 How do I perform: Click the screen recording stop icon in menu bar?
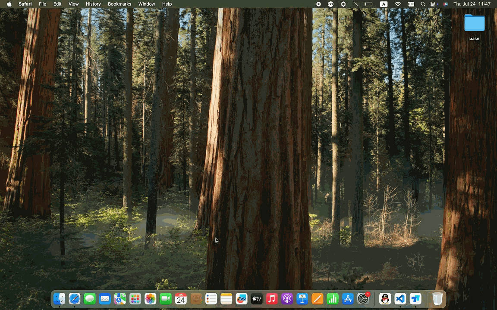click(x=318, y=4)
